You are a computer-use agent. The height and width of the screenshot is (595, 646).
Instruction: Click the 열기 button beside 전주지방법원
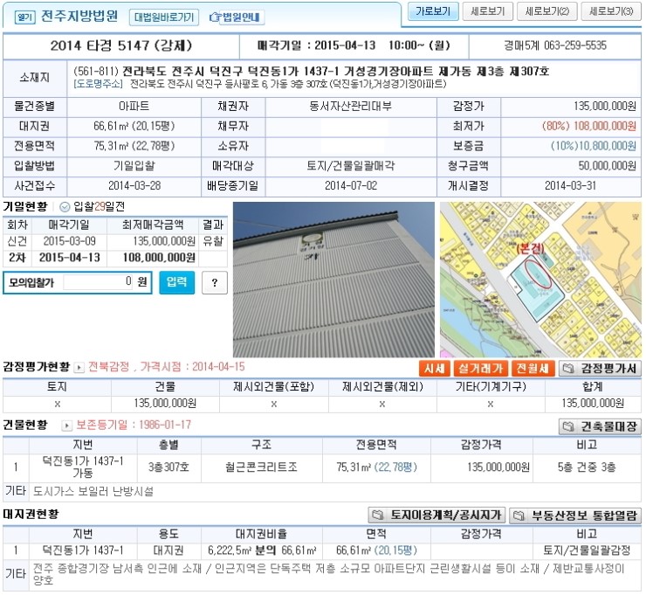[24, 17]
